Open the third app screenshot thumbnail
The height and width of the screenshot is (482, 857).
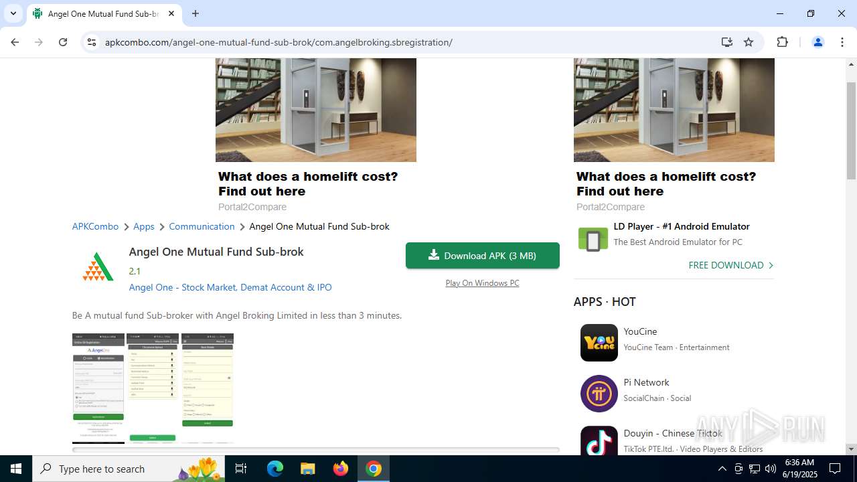point(208,388)
